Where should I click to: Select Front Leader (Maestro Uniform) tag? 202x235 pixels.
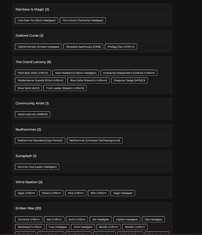pos(65,88)
